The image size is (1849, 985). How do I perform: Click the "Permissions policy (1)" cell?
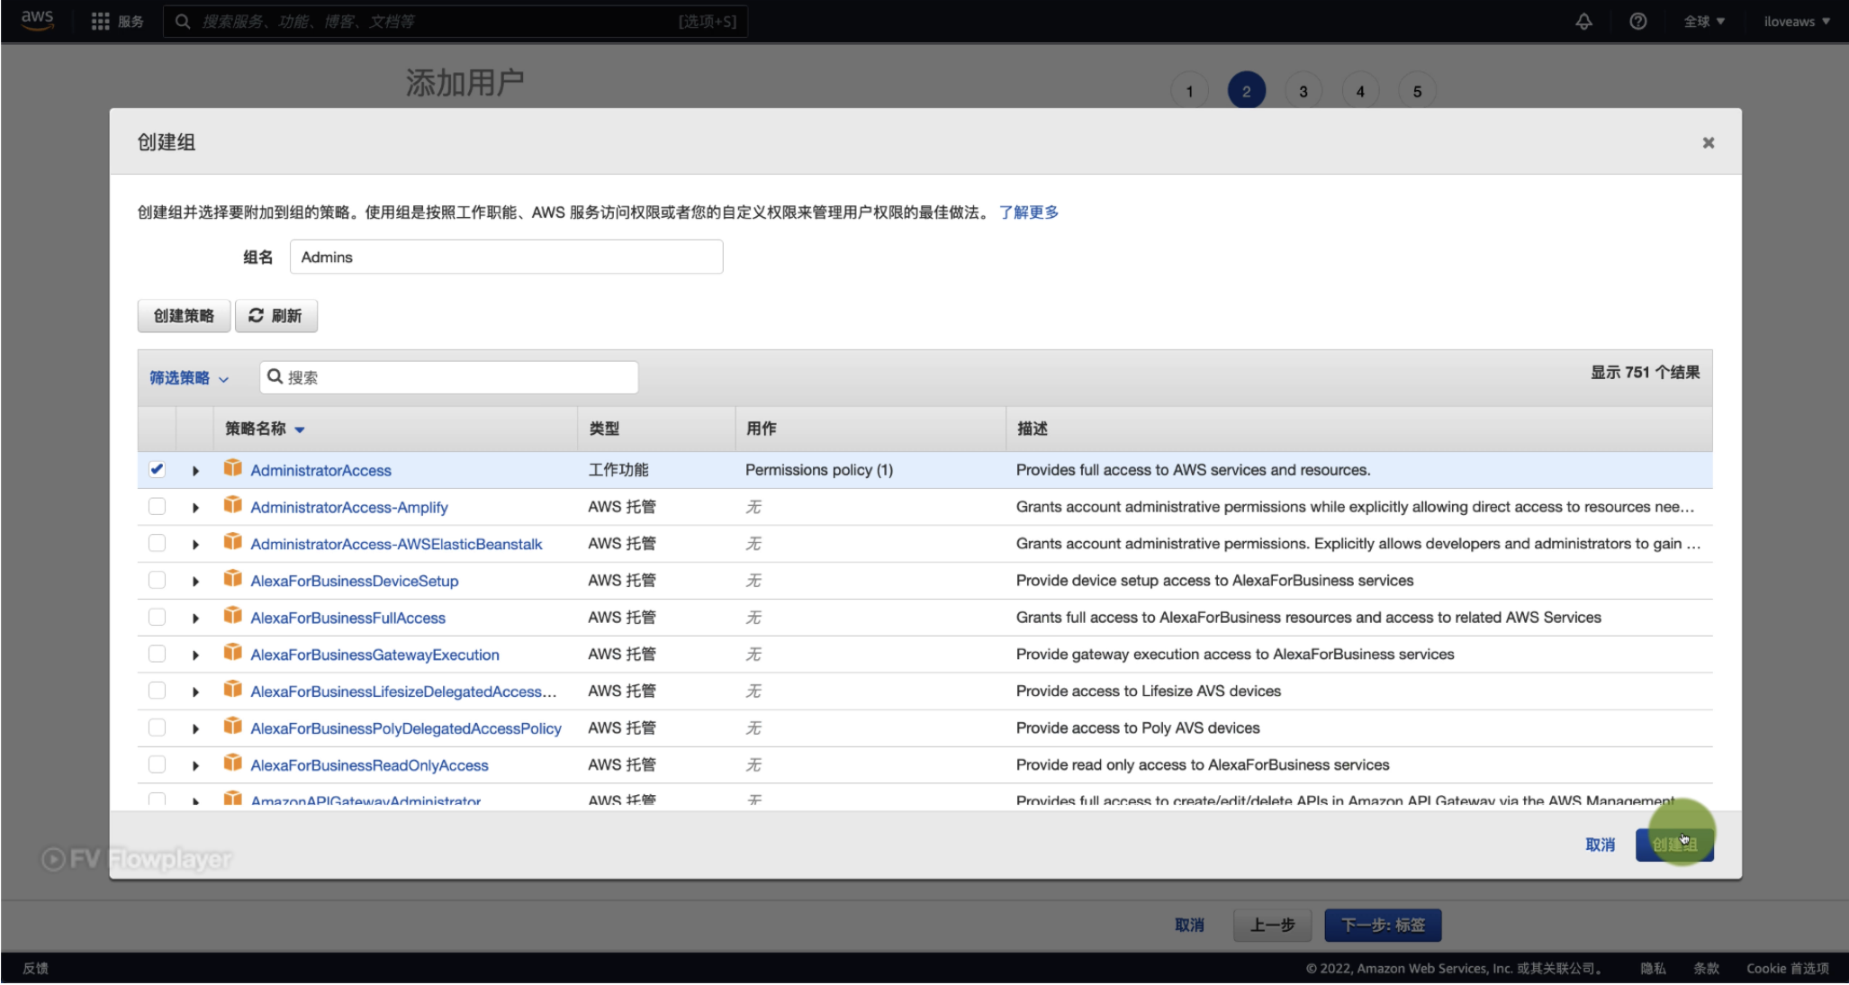(819, 470)
